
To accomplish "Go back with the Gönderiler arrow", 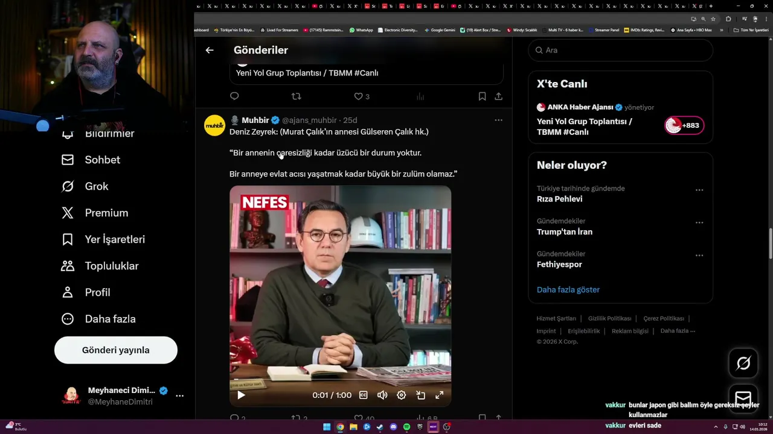I will coord(210,50).
